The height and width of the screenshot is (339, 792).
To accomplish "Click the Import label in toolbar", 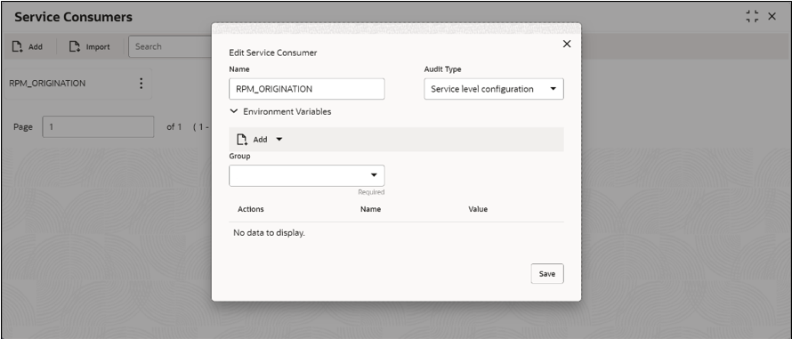I will point(98,47).
